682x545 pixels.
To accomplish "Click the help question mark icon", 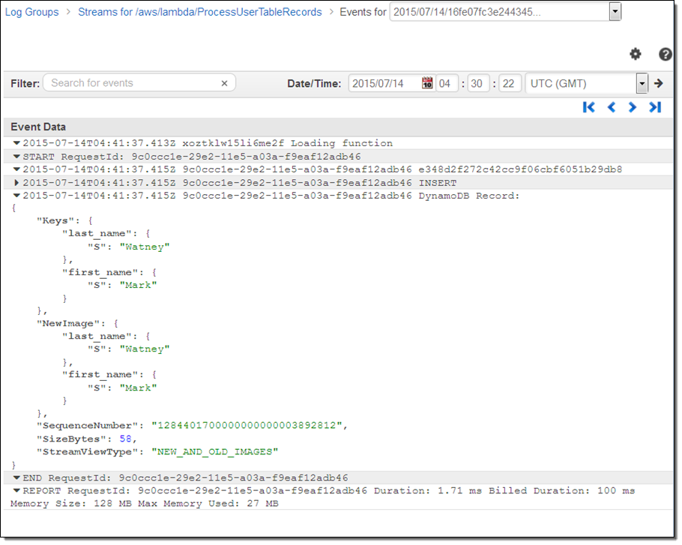I will click(x=665, y=54).
